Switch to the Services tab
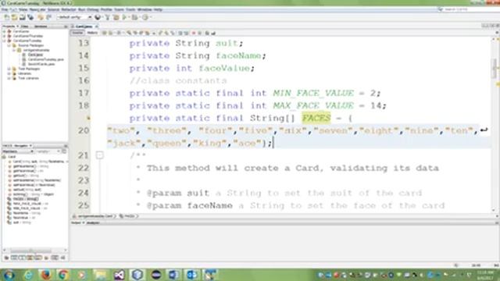Image resolution: width=500 pixels, height=281 pixels. pyautogui.click(x=41, y=27)
